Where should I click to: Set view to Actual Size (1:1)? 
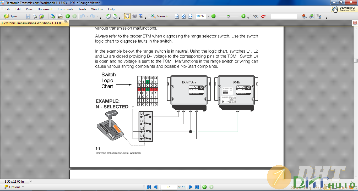tap(177, 16)
